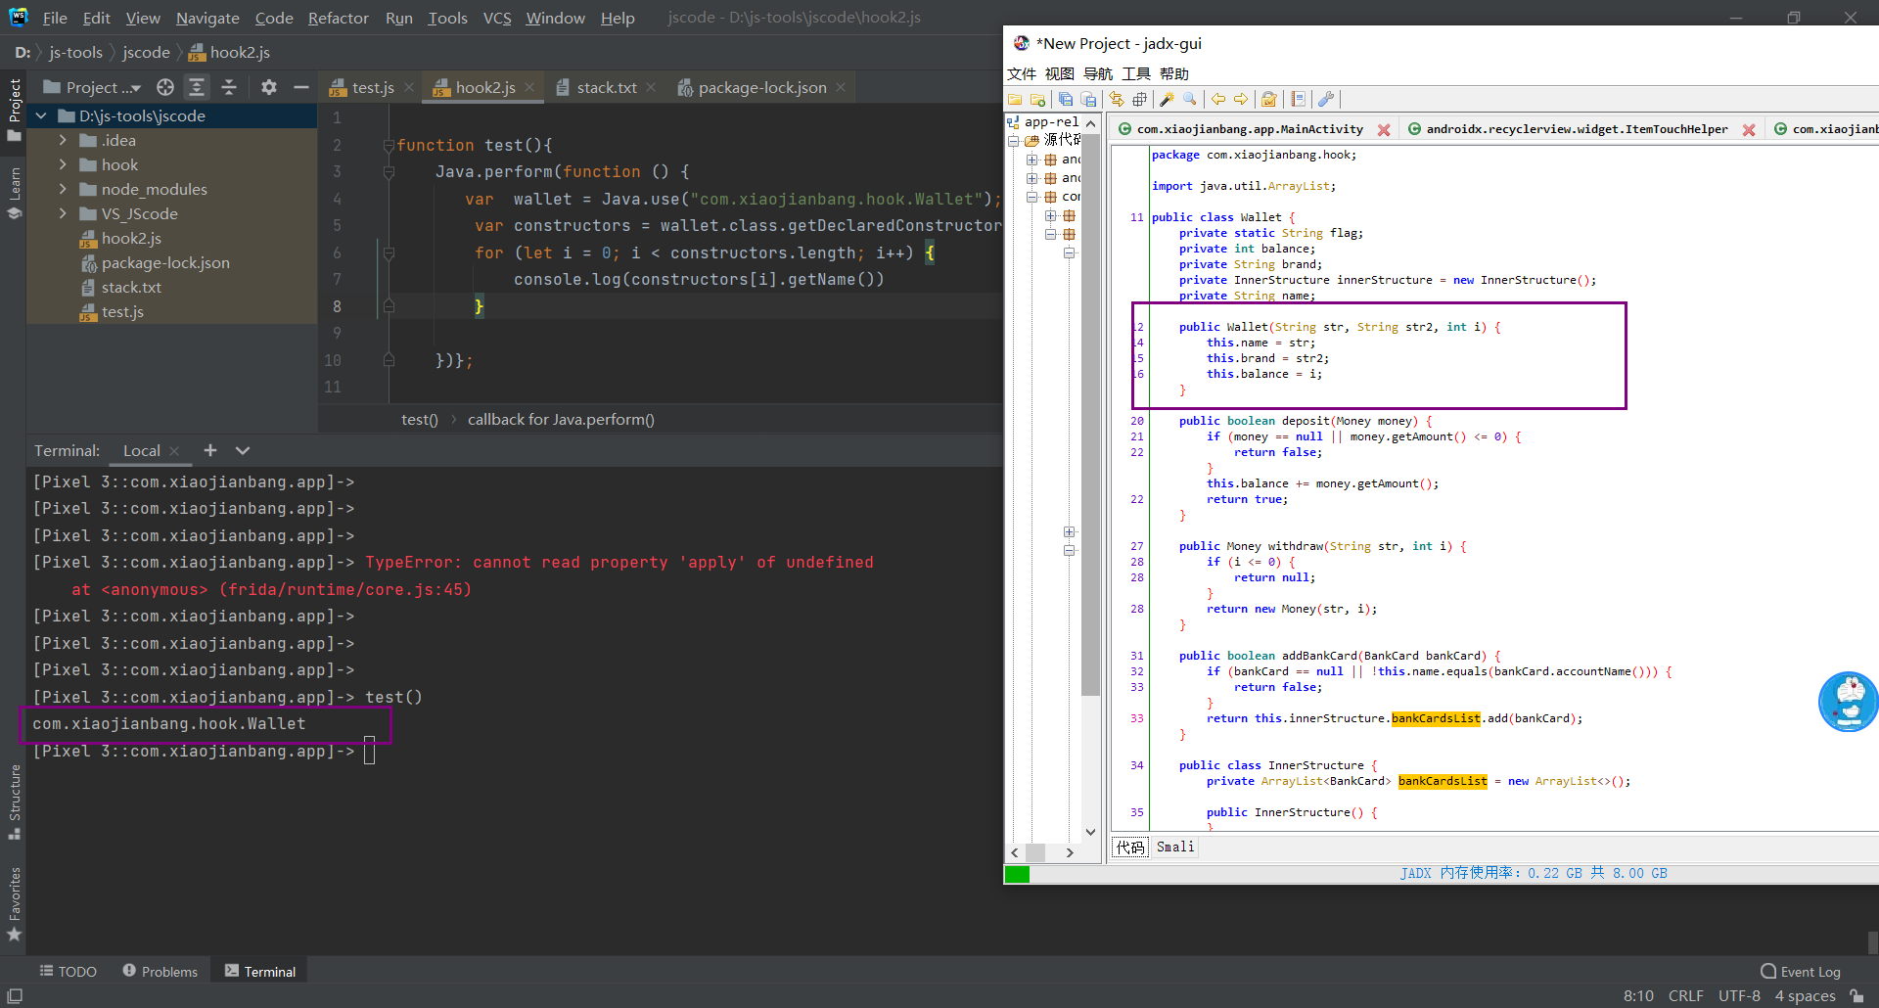Open jadx-gui log viewer notebook icon
This screenshot has width=1879, height=1008.
pos(1299,99)
